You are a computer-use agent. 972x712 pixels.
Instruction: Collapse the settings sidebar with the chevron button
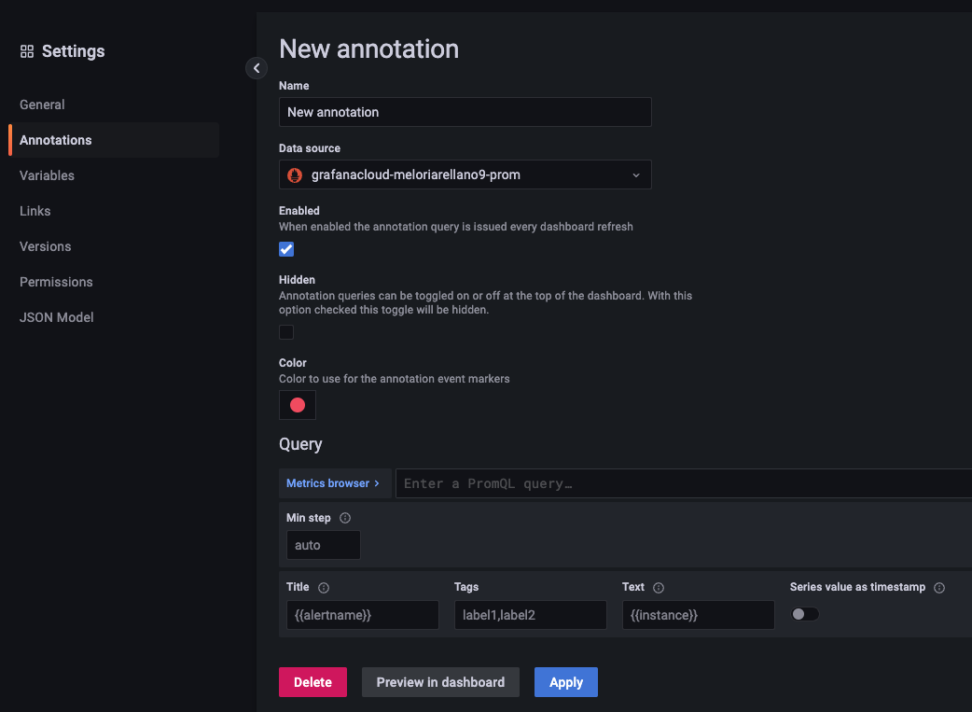(257, 68)
